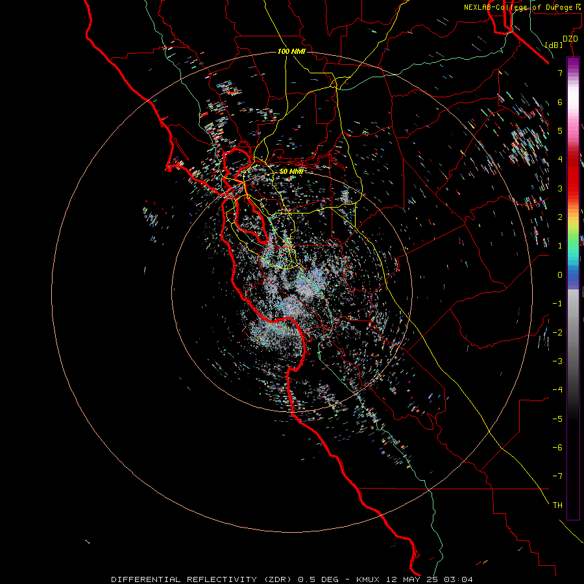
Task: Click the 0.5 DEG elevation angle text
Action: pyautogui.click(x=318, y=579)
